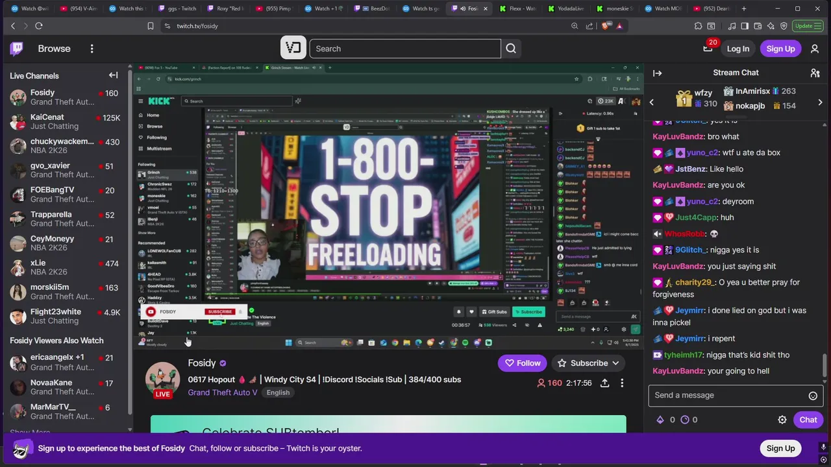The height and width of the screenshot is (467, 831).
Task: Open a new browser tab
Action: (744, 8)
